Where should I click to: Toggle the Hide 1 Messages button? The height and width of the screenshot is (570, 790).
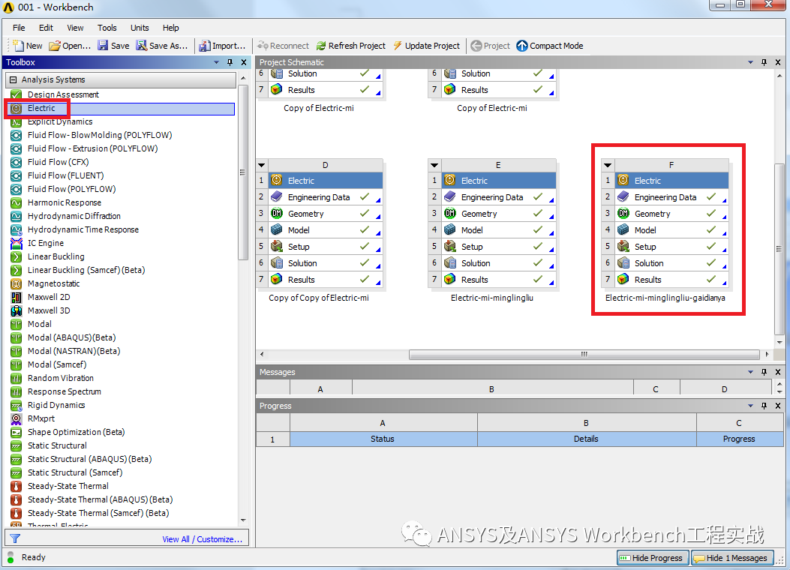click(x=731, y=558)
